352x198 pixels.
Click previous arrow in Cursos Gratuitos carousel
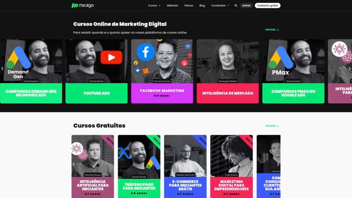[x=74, y=164]
